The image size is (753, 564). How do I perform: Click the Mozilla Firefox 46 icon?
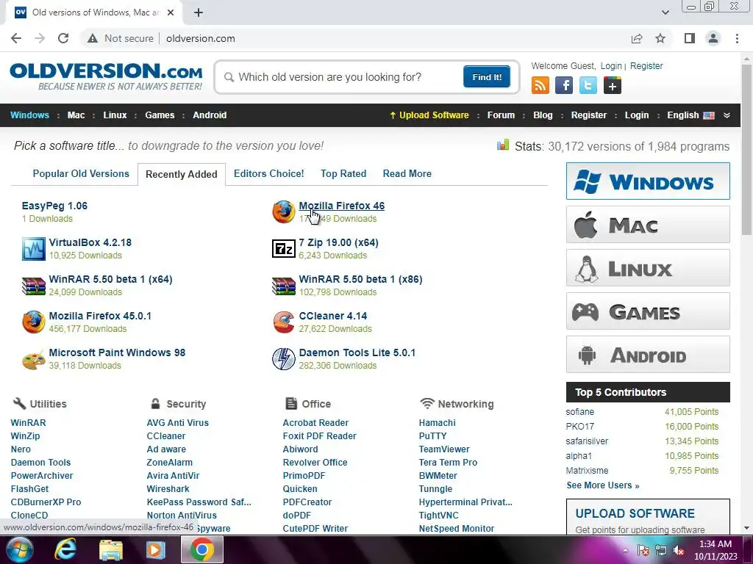(x=284, y=212)
